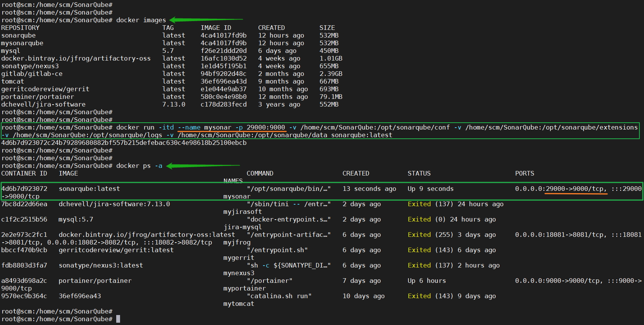Viewport: 644px width, 325px height.
Task: Select the IMAGE ID column header
Action: (216, 28)
